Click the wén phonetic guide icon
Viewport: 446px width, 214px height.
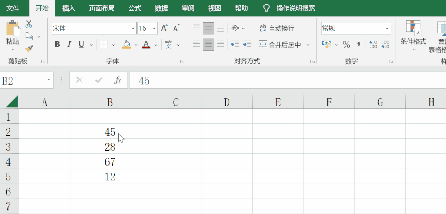click(x=169, y=44)
